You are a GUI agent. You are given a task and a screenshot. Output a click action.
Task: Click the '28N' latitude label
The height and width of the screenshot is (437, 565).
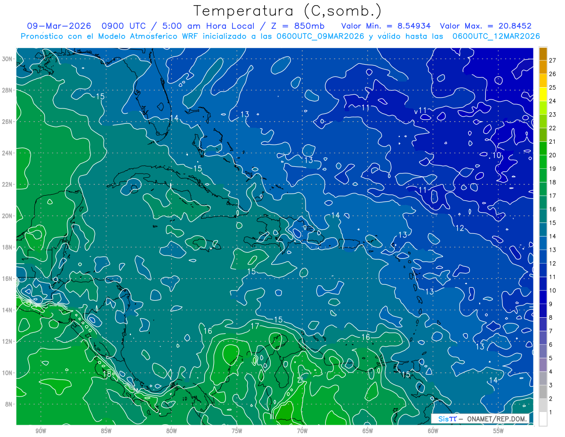point(8,90)
